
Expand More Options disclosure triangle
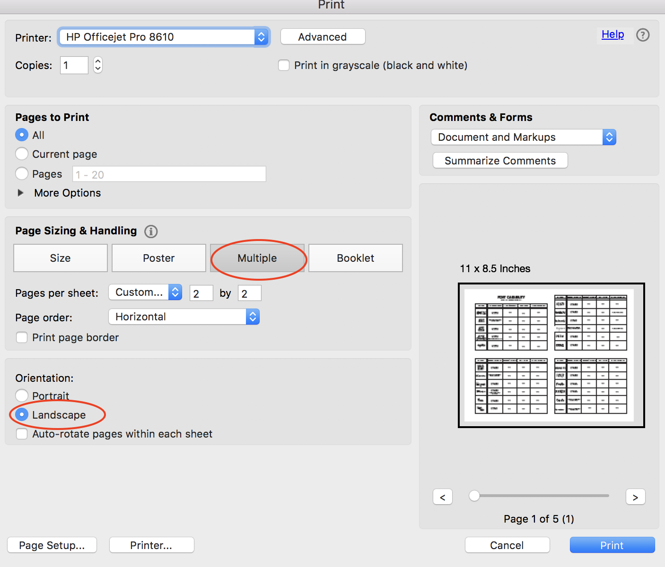(x=20, y=193)
